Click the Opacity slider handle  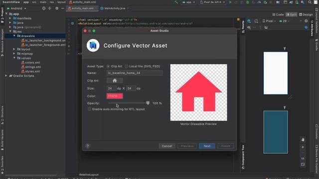click(148, 103)
